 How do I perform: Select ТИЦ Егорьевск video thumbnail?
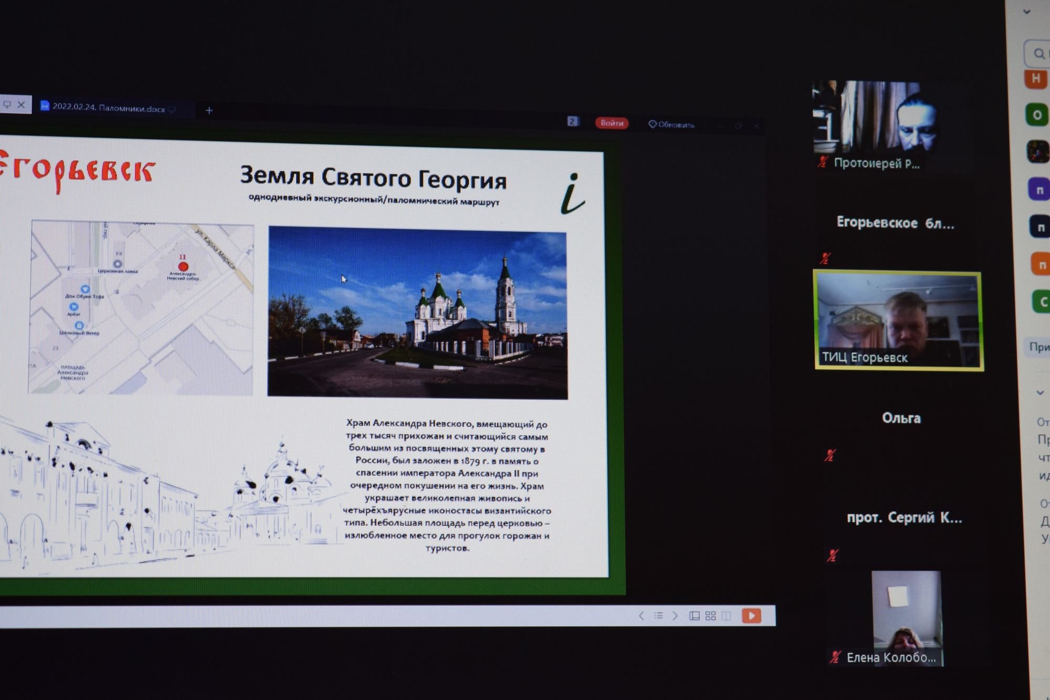(x=898, y=320)
